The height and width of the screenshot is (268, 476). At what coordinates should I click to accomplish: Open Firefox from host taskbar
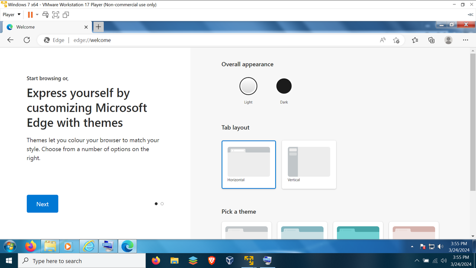pos(156,261)
